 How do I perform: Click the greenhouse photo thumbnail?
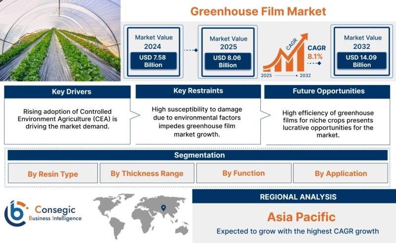(60, 41)
